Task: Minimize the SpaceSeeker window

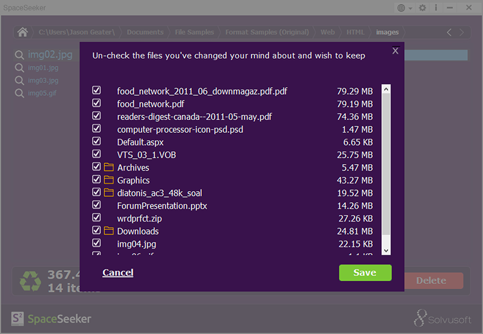Action: click(450, 8)
